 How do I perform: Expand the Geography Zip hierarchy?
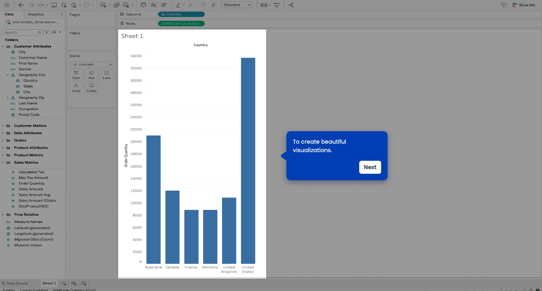point(7,98)
